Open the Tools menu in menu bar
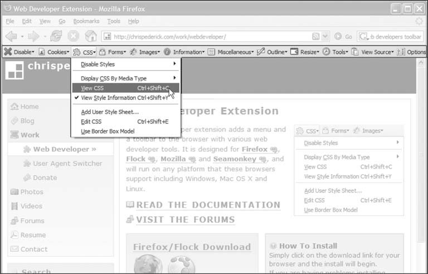 point(114,21)
